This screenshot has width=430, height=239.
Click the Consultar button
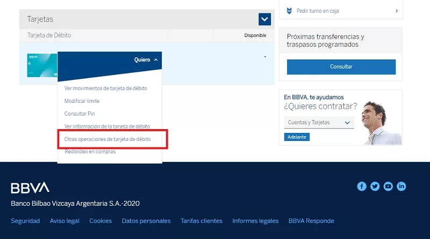click(x=341, y=67)
